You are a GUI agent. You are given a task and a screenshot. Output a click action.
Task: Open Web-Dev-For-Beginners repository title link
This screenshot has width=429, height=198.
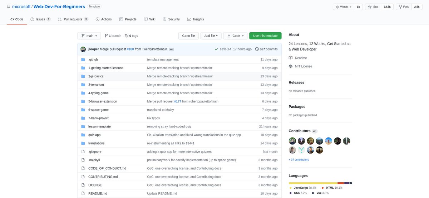coord(59,6)
